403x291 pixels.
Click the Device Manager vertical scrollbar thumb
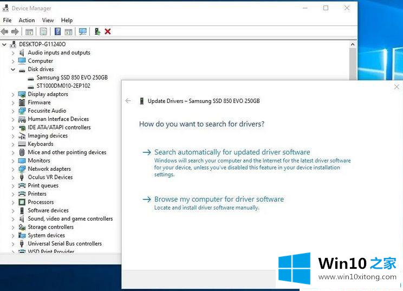353,64
